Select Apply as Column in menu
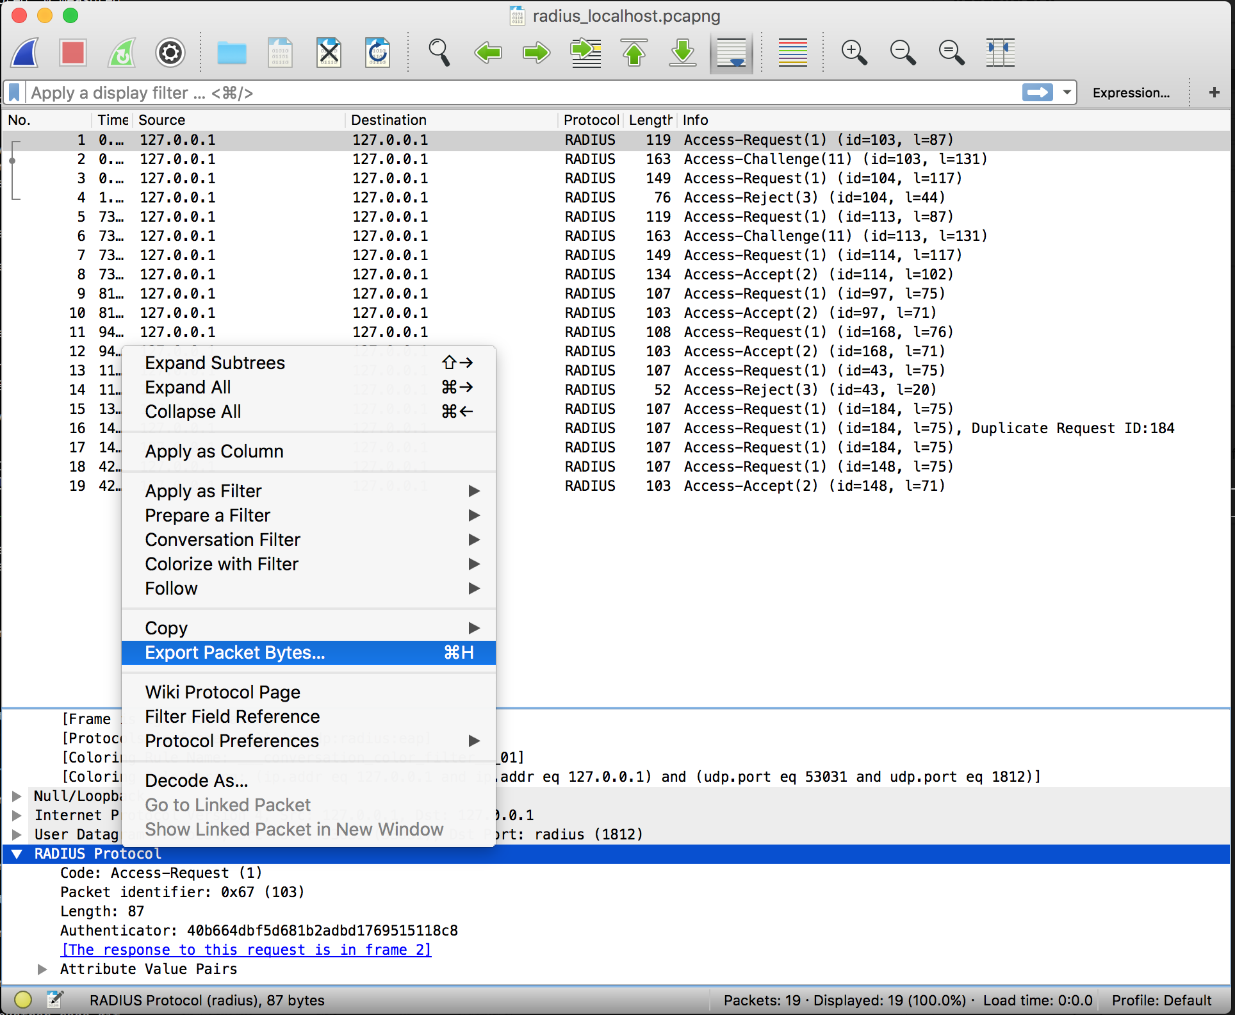The width and height of the screenshot is (1235, 1015). coord(309,451)
